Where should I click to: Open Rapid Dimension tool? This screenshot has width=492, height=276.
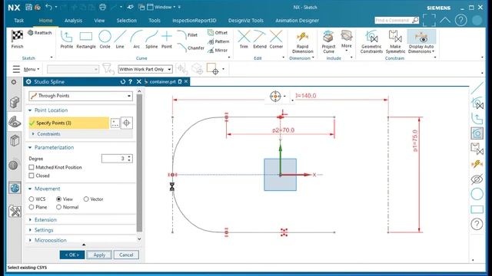point(302,42)
